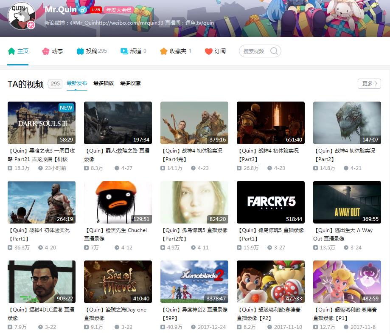Click the pink 动态 flower icon

46,51
